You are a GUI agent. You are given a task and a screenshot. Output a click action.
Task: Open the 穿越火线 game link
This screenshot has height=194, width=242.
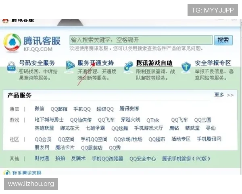(130, 120)
